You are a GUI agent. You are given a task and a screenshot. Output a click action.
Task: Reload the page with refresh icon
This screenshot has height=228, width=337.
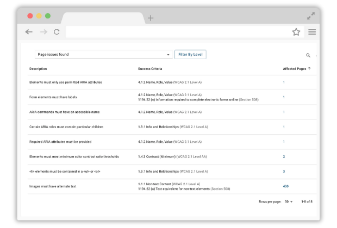point(57,32)
